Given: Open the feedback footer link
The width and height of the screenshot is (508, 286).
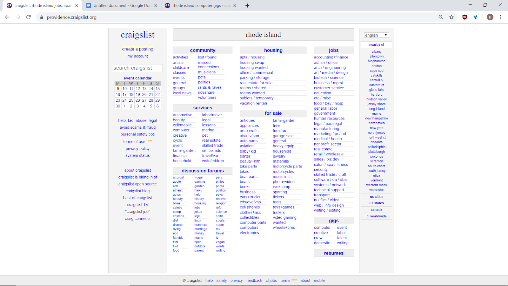Looking at the screenshot, I should click(x=254, y=281).
